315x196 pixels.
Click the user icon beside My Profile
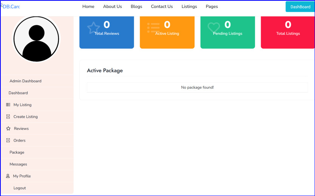8,176
